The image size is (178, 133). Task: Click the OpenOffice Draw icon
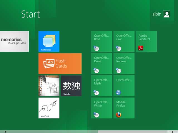coord(97,70)
